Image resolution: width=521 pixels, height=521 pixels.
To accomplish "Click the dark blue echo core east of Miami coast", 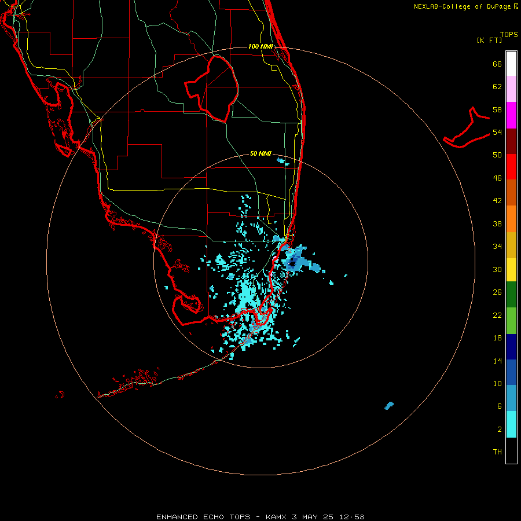I will 292,264.
